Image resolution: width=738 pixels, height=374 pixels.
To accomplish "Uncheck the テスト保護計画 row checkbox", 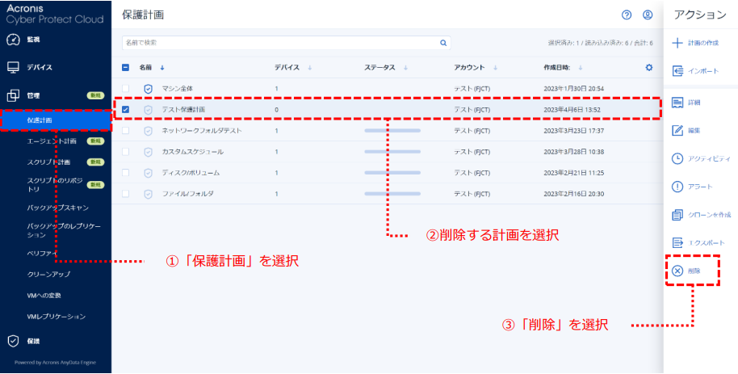I will [125, 109].
